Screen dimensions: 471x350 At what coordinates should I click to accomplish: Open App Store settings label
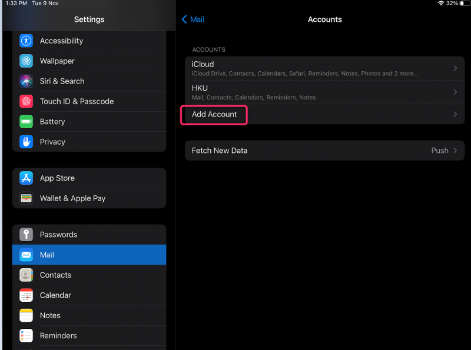click(x=57, y=178)
